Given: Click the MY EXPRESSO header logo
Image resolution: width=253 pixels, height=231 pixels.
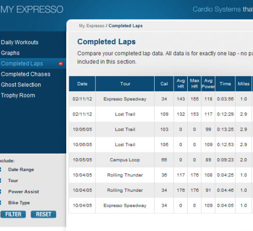Looking at the screenshot, I should (x=32, y=10).
